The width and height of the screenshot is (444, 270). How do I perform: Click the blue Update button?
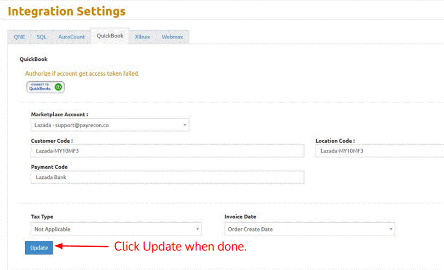39,248
